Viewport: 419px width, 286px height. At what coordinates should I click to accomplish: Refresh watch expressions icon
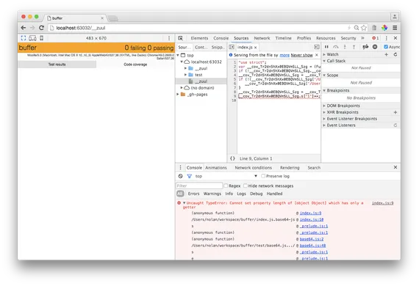click(x=395, y=54)
